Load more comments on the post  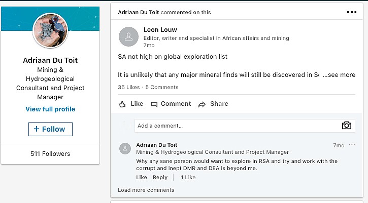146,190
